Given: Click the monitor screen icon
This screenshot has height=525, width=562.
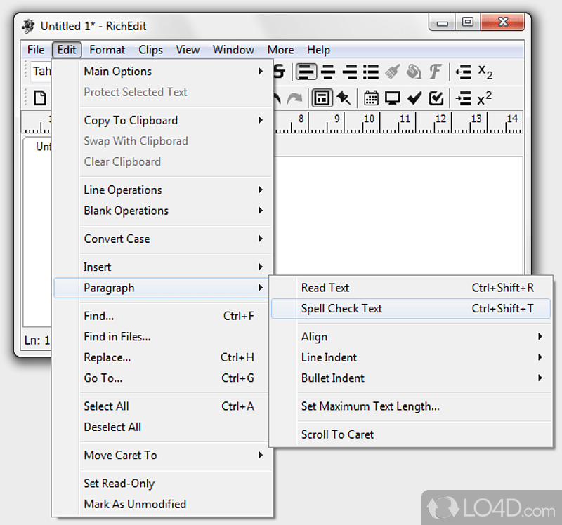Looking at the screenshot, I should tap(393, 98).
